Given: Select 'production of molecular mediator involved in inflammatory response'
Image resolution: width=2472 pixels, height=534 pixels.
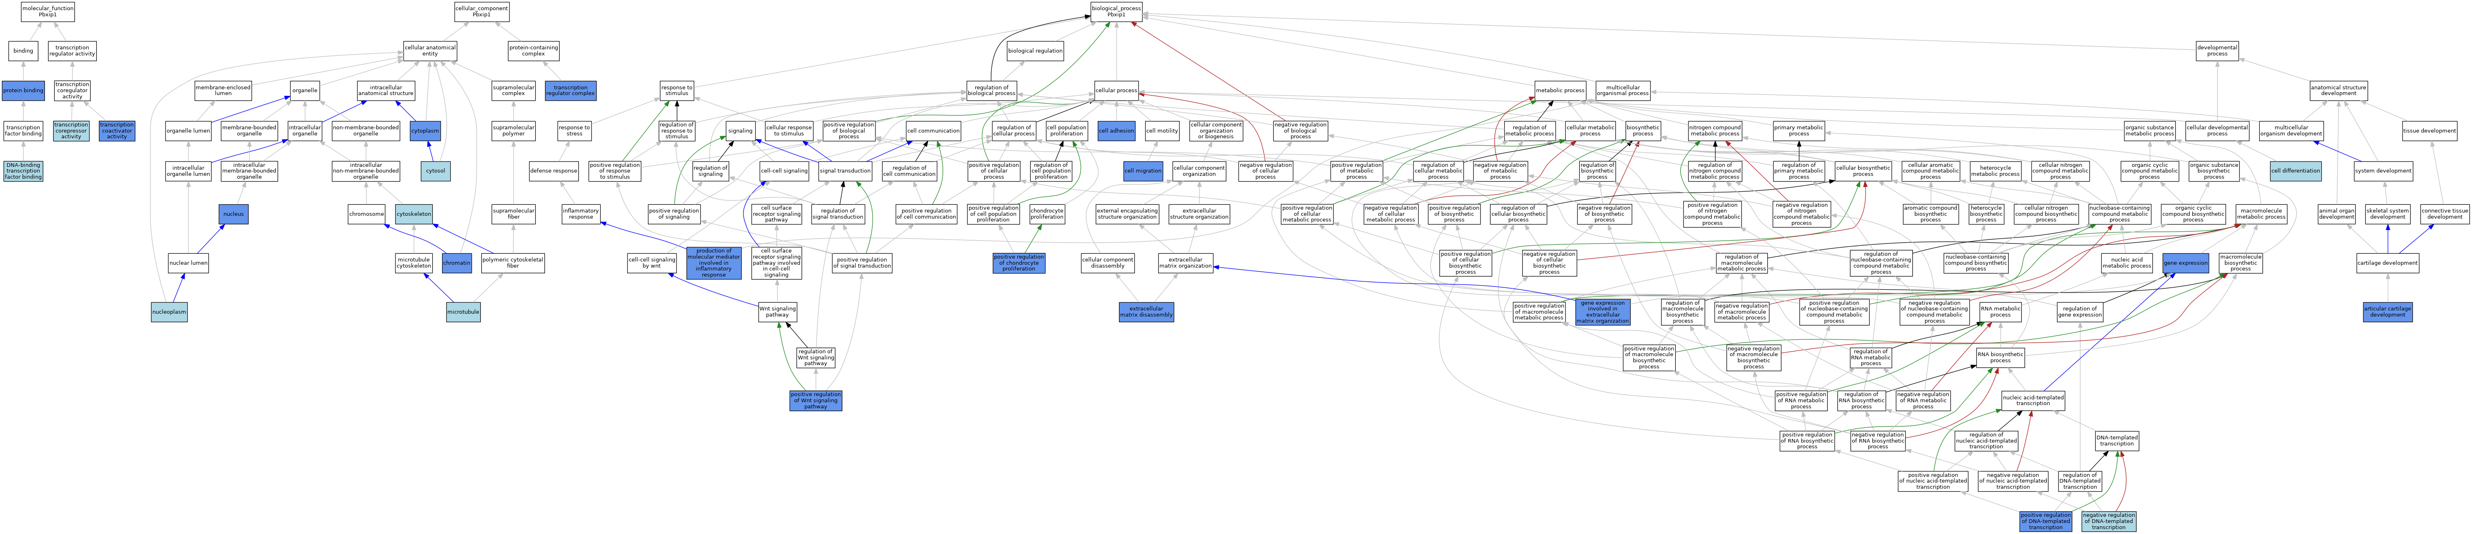Looking at the screenshot, I should (714, 263).
